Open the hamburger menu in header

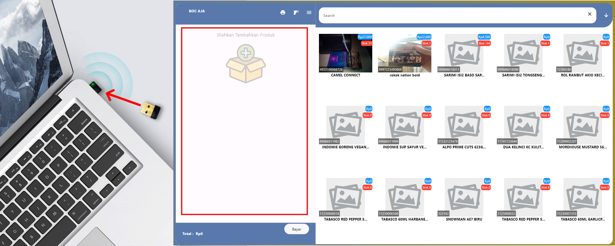tap(309, 12)
